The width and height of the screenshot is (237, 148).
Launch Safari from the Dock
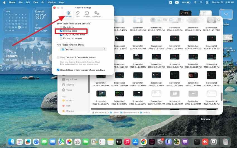tap(36, 142)
